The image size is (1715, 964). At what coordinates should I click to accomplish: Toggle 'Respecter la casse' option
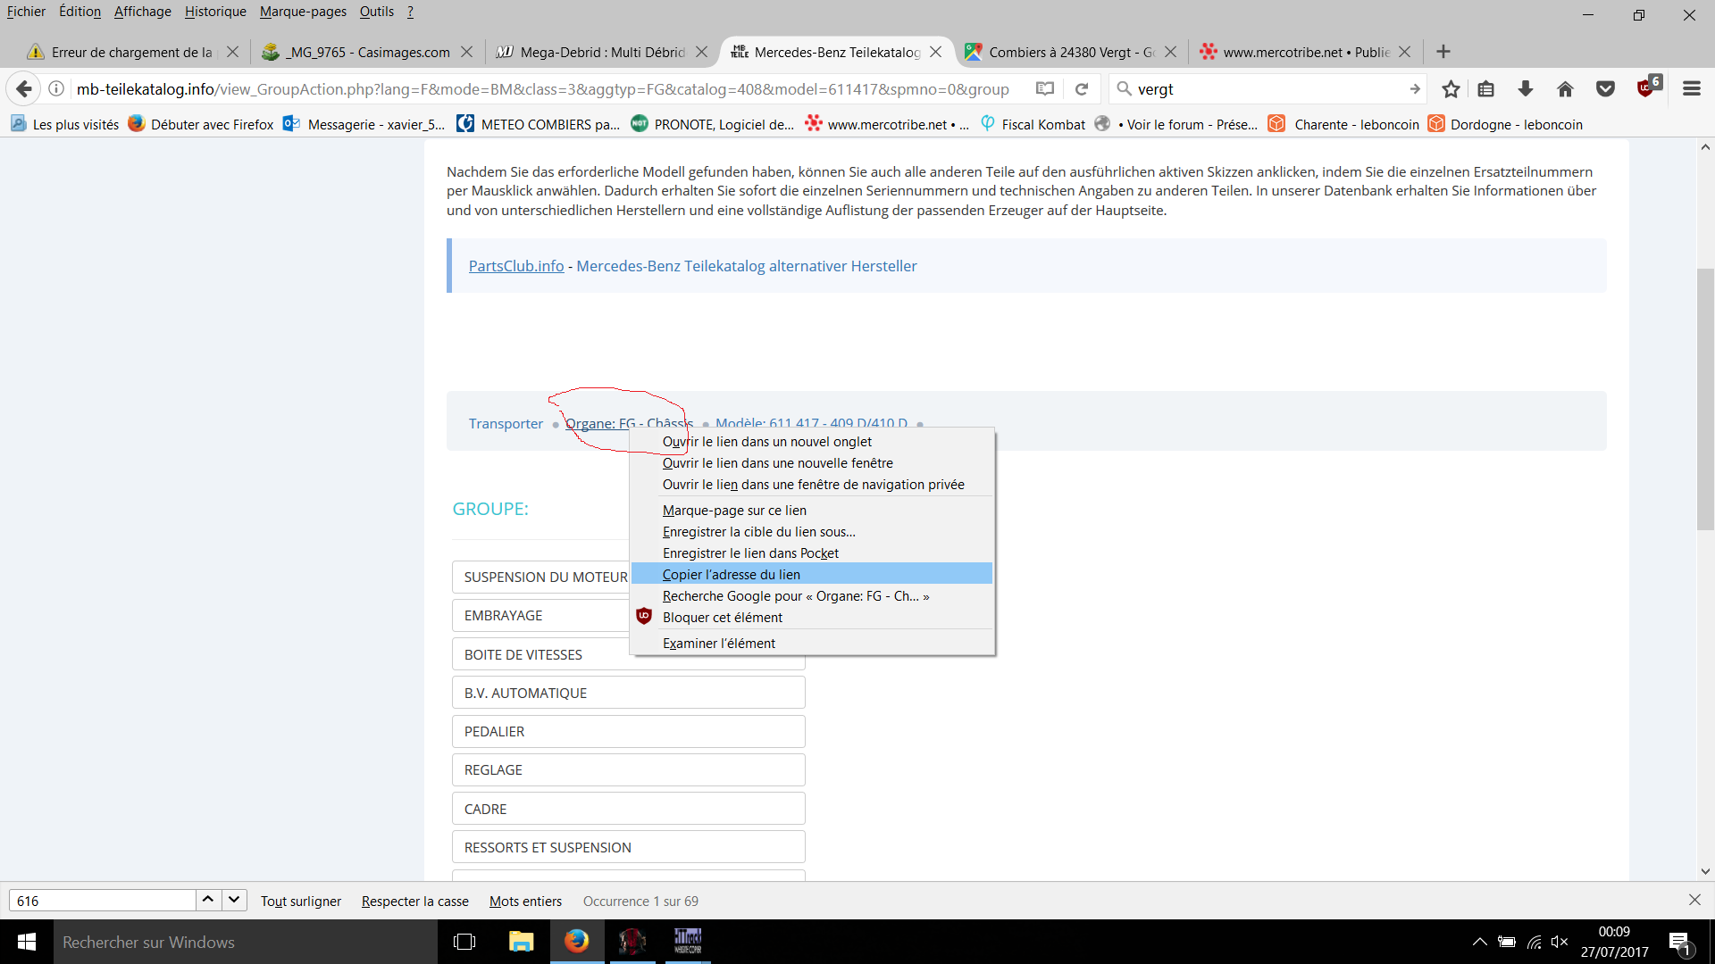(414, 901)
